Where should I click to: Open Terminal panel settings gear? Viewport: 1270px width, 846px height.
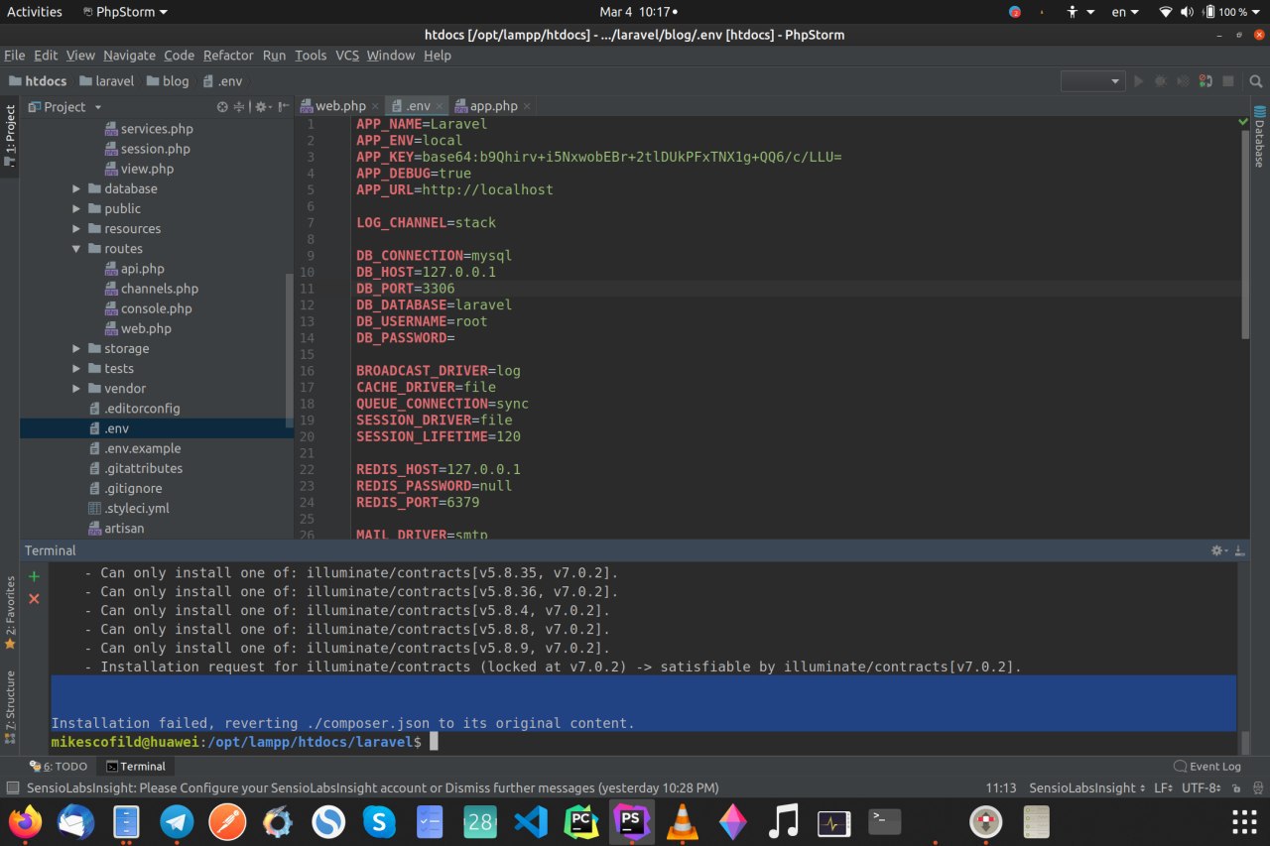click(1219, 550)
